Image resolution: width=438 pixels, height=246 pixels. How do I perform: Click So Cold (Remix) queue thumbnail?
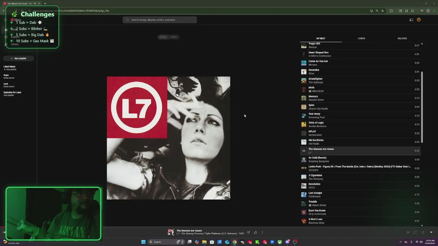[304, 160]
